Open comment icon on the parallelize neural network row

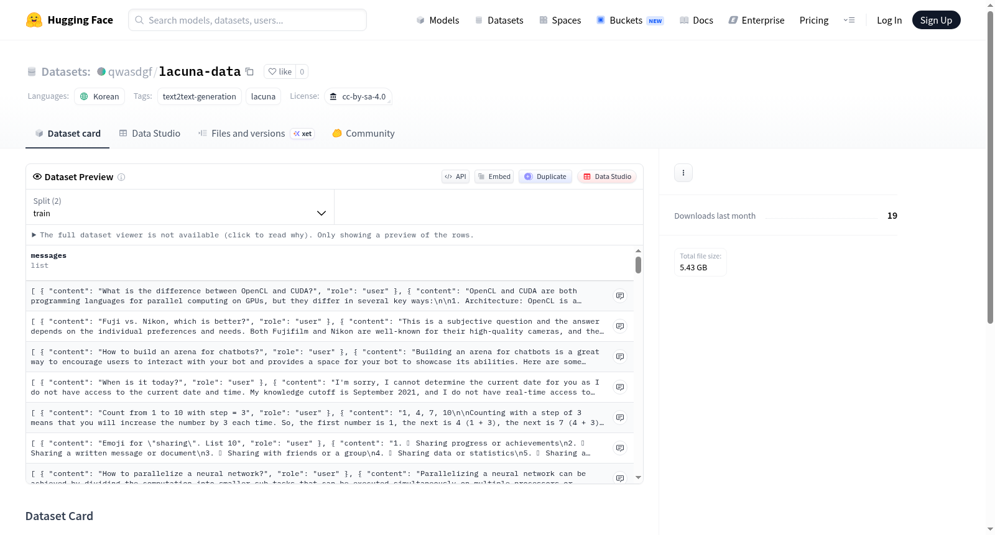coord(620,478)
